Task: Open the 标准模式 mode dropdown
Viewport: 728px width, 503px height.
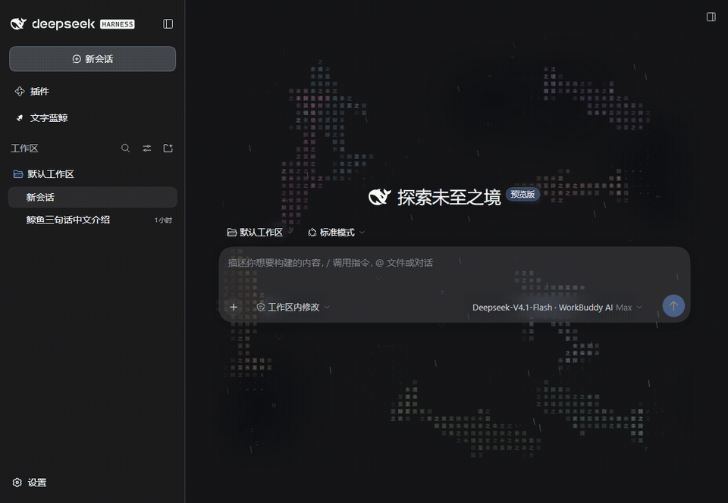Action: coord(337,233)
